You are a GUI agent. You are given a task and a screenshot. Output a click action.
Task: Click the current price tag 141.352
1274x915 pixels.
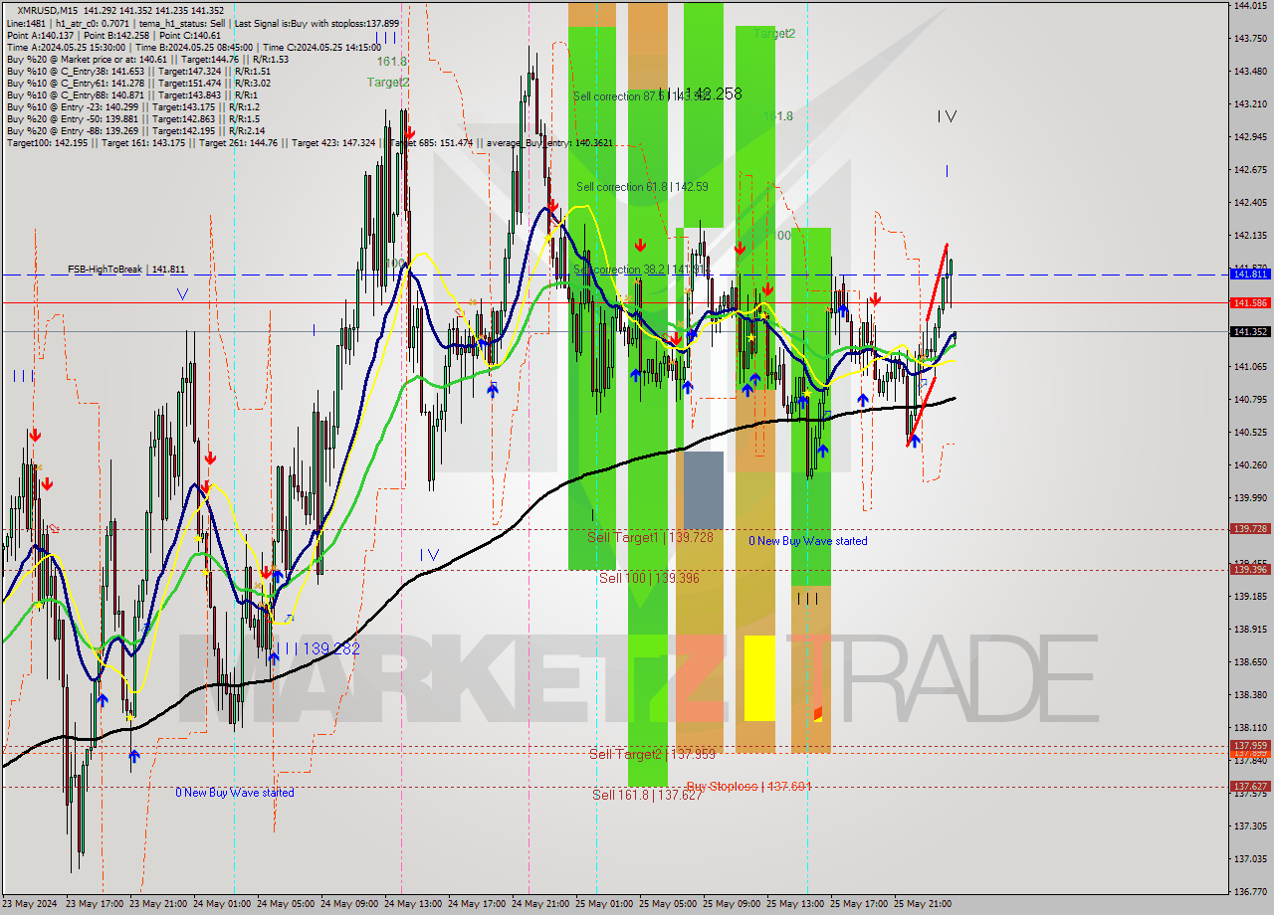click(x=1250, y=332)
